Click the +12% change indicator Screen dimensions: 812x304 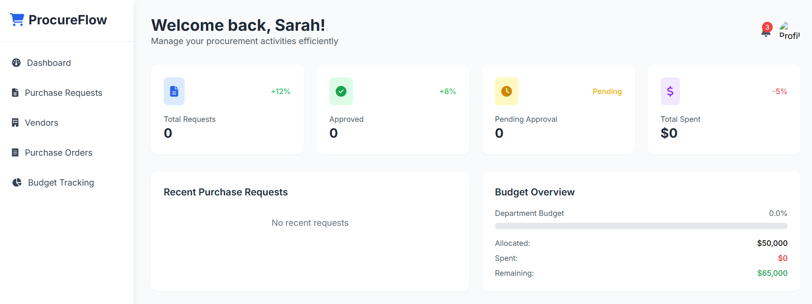pyautogui.click(x=280, y=91)
